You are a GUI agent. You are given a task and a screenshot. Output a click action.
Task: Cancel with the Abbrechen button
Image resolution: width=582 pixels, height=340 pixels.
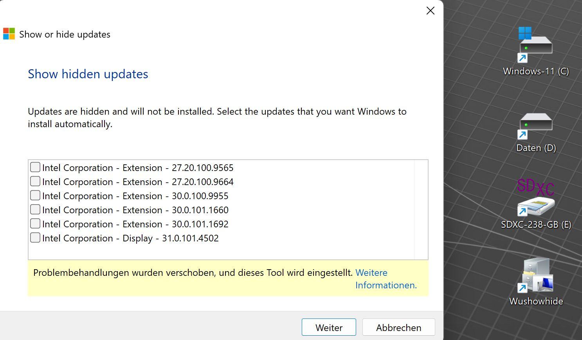(x=398, y=327)
